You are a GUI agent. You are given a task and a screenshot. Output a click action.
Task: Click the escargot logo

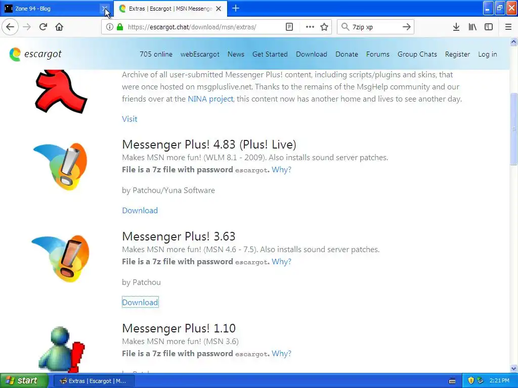click(x=35, y=54)
